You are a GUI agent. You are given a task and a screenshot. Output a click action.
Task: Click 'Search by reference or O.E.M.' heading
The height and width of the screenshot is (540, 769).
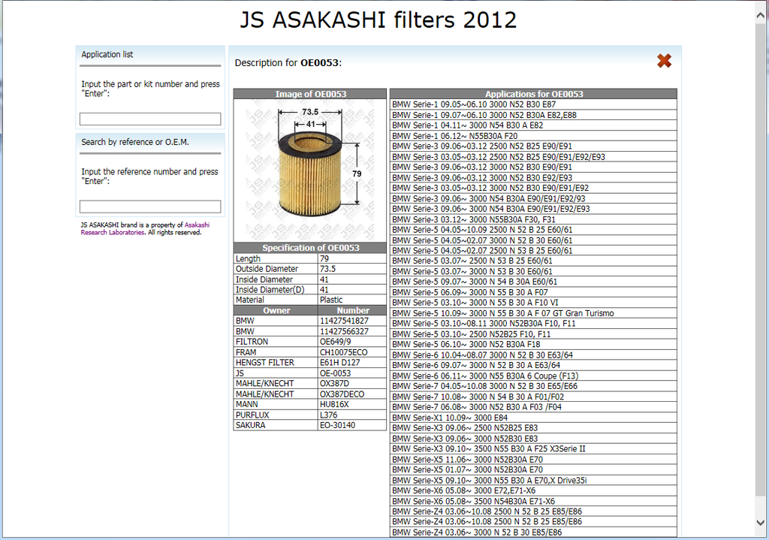coord(135,142)
